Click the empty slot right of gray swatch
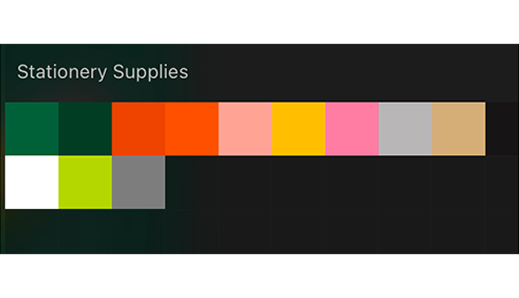 click(x=192, y=182)
